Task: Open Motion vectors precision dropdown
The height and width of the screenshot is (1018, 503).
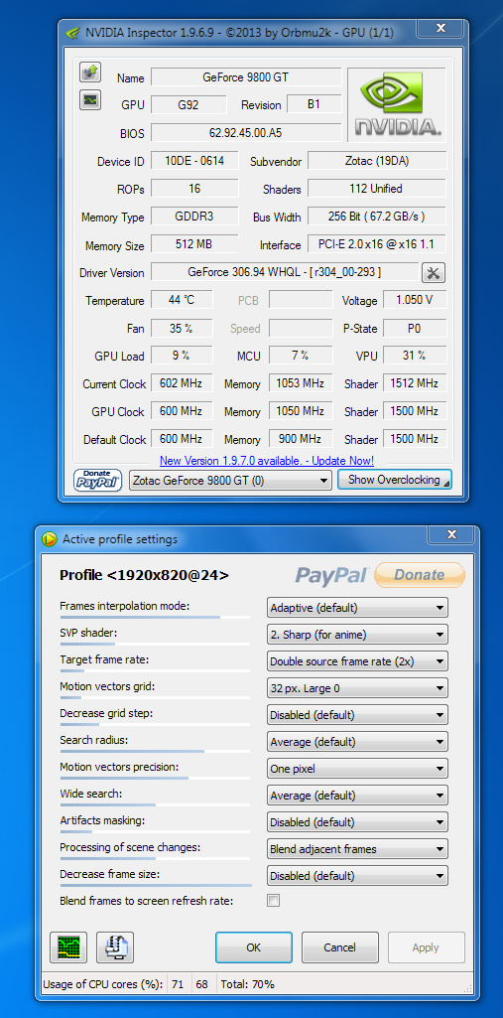Action: pyautogui.click(x=357, y=769)
